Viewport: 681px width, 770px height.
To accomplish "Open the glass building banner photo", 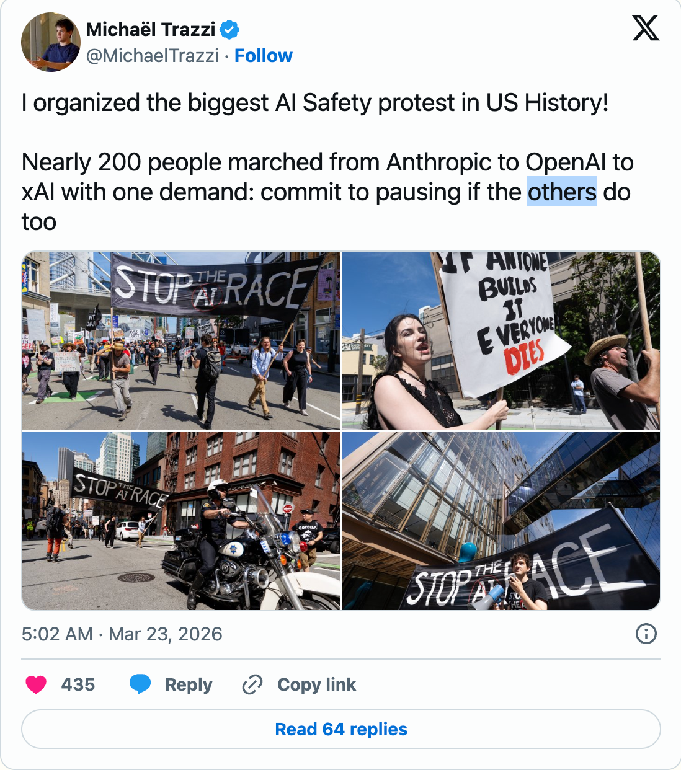I will (501, 521).
